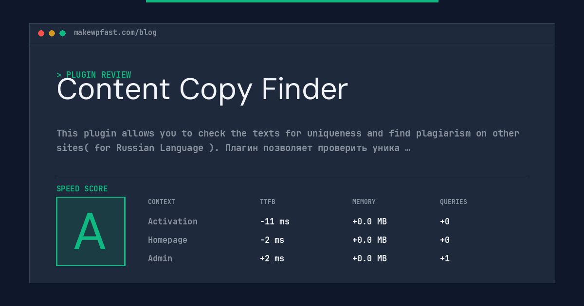
Task: Click the TTFB column header
Action: (268, 202)
